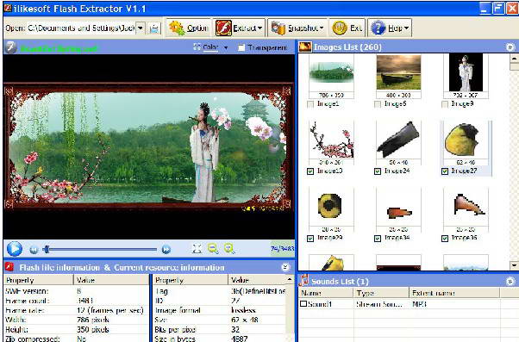Check the Image1 checkbox
The image size is (519, 342).
[310, 104]
